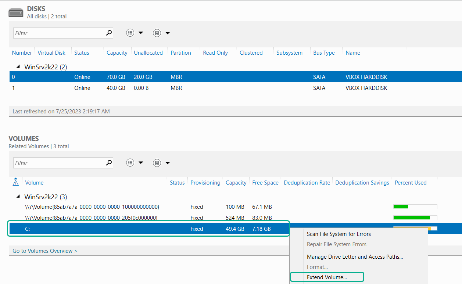Select the C: volume row
The height and width of the screenshot is (284, 462).
click(235, 229)
